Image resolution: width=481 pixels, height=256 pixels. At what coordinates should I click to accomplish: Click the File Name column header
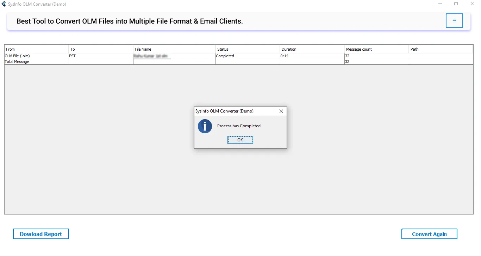(174, 49)
